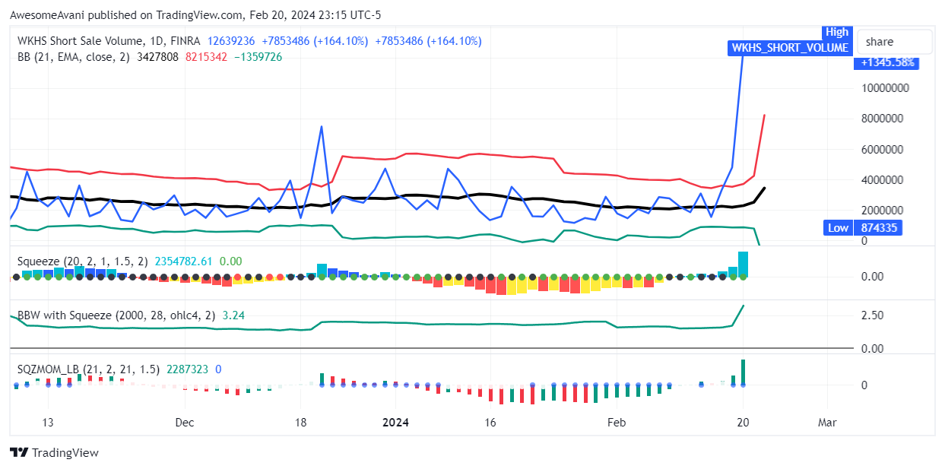Click the 13 date on time axis

pos(48,423)
